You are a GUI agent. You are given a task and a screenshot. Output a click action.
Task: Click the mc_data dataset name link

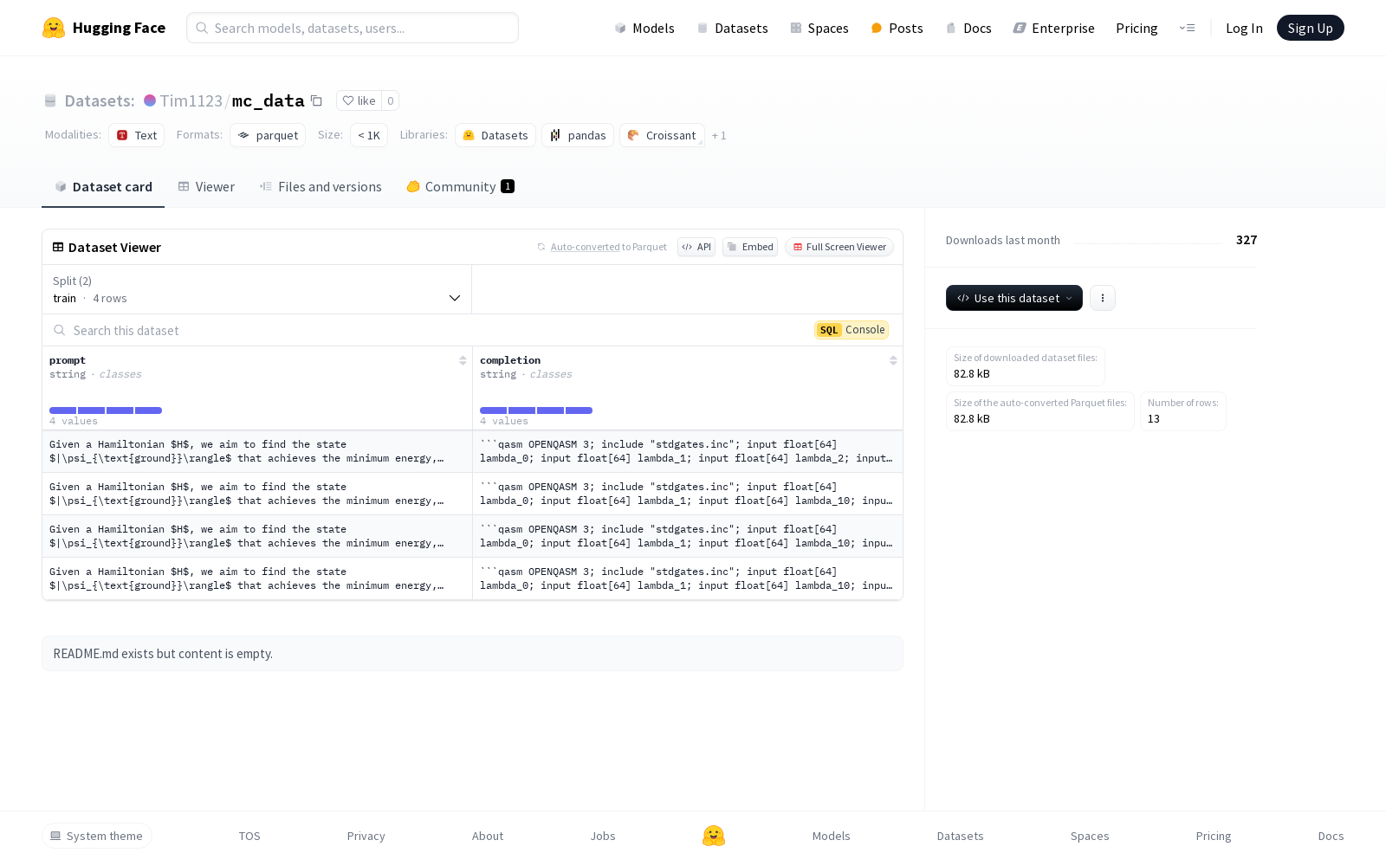(x=268, y=100)
